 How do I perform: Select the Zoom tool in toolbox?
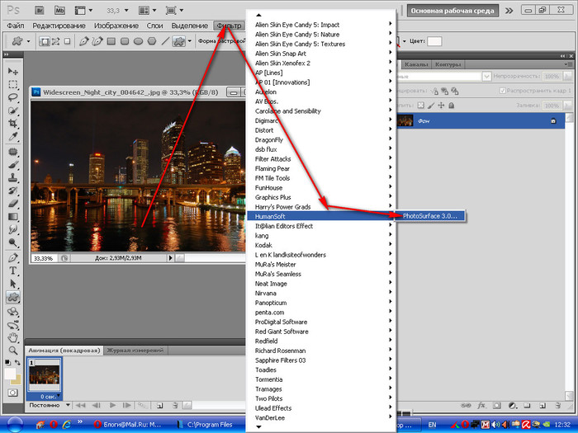(13, 351)
